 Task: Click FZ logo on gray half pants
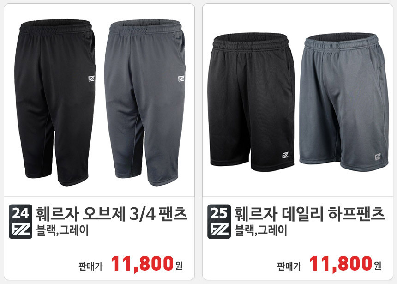point(378,157)
